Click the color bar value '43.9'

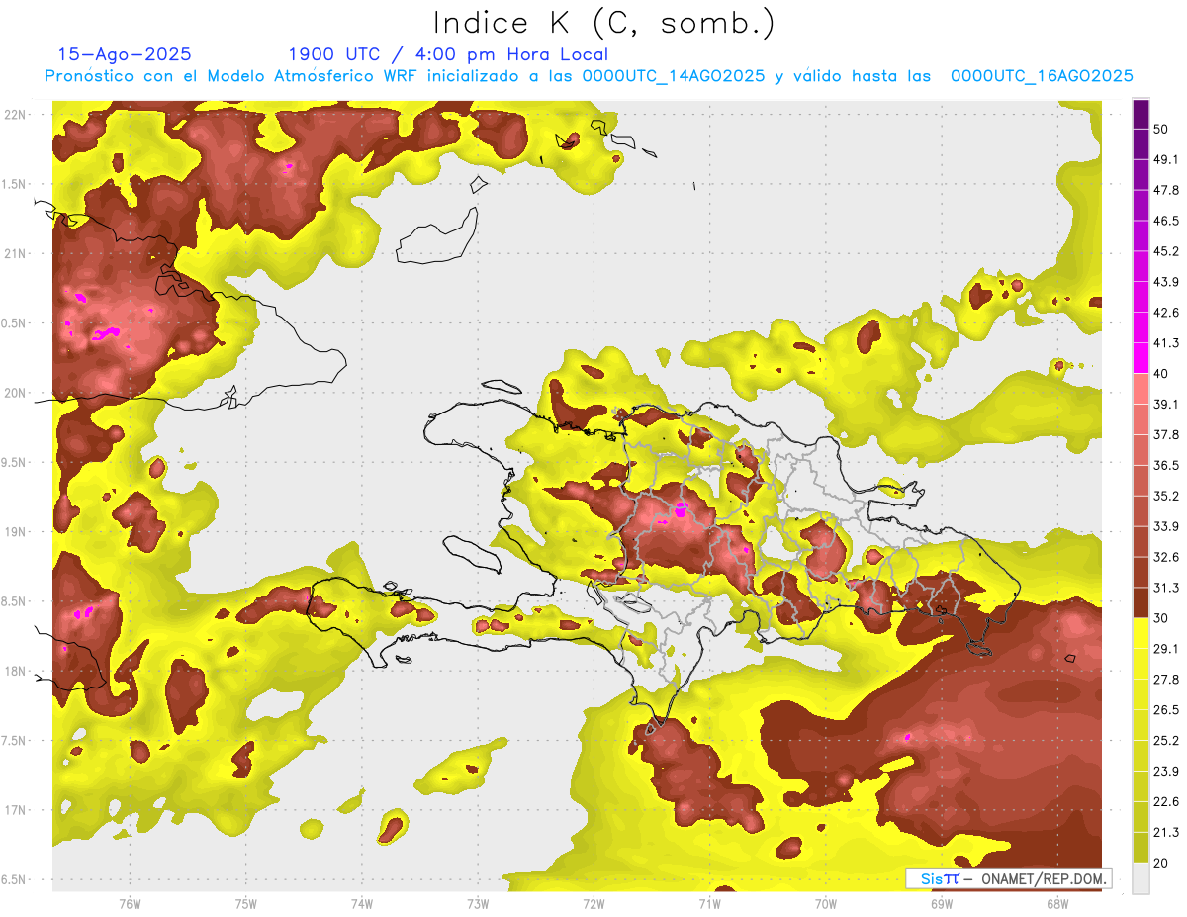tap(1166, 282)
